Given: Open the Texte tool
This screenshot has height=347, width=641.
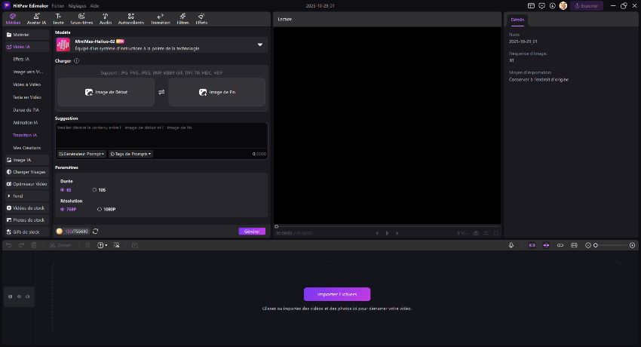Looking at the screenshot, I should [x=59, y=19].
